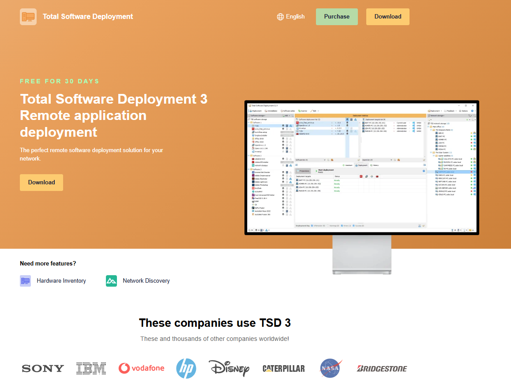This screenshot has width=511, height=385.
Task: Click the Download button in the header
Action: tap(387, 17)
